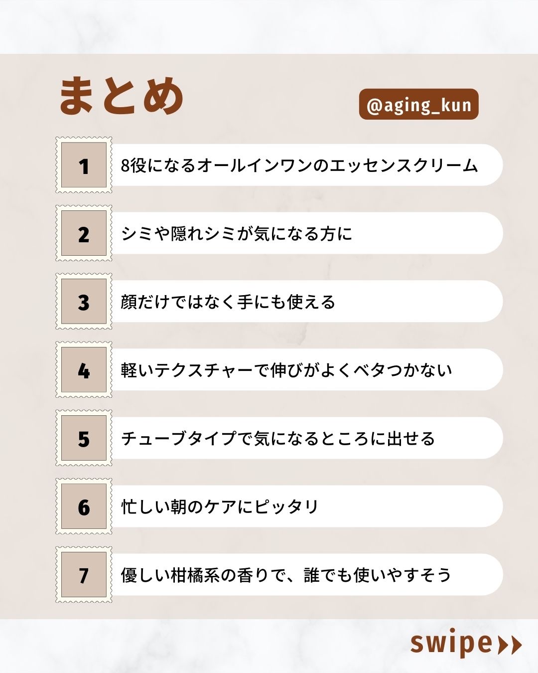Click the number 4 stamp badge
Viewport: 538px width, 673px height.
coord(84,370)
